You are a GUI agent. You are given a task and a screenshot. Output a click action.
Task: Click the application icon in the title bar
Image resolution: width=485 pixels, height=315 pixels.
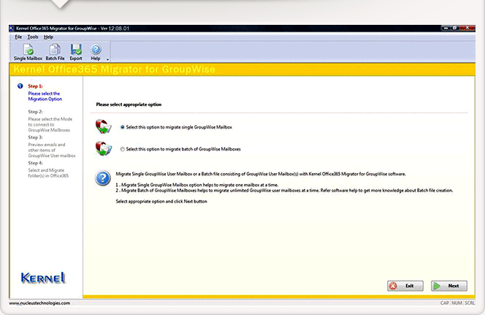point(12,29)
